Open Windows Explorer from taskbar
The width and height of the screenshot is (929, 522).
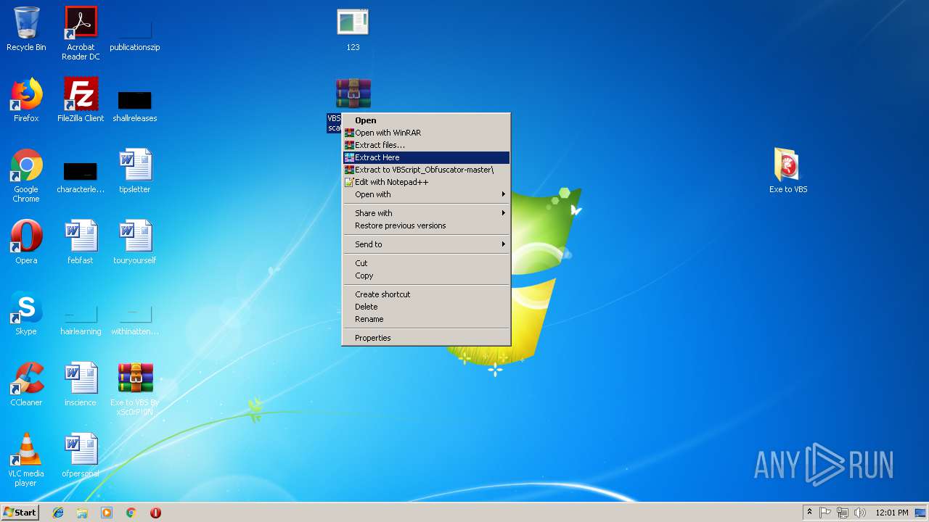pos(82,513)
